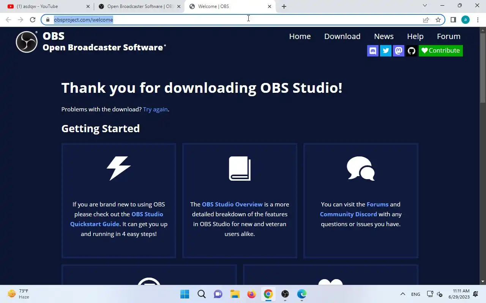486x303 pixels.
Task: Open the Chrome profile avatar
Action: (x=465, y=20)
